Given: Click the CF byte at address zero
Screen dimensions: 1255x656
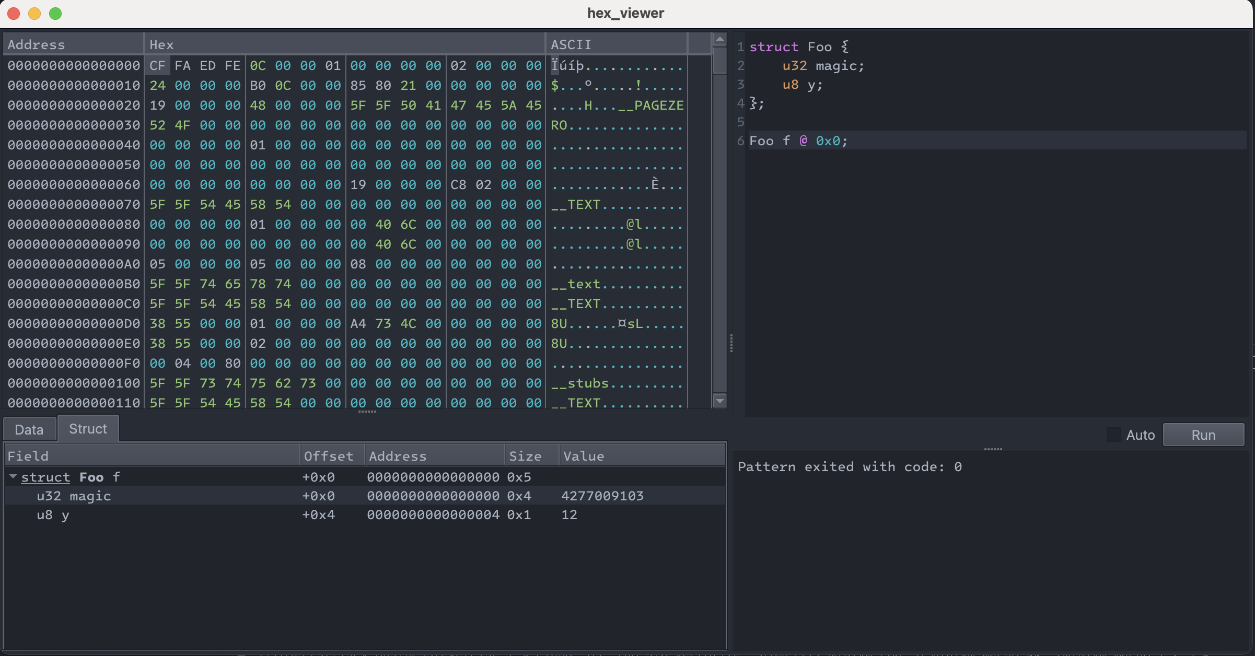Looking at the screenshot, I should click(157, 66).
